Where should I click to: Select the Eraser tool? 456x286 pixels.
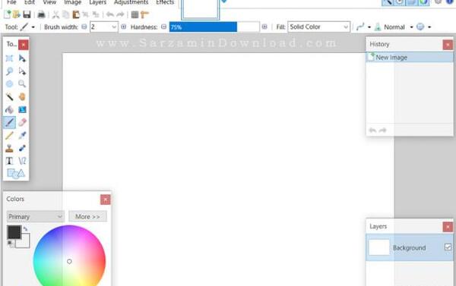[22, 122]
